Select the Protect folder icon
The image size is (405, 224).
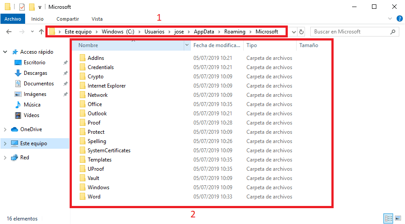tap(82, 132)
